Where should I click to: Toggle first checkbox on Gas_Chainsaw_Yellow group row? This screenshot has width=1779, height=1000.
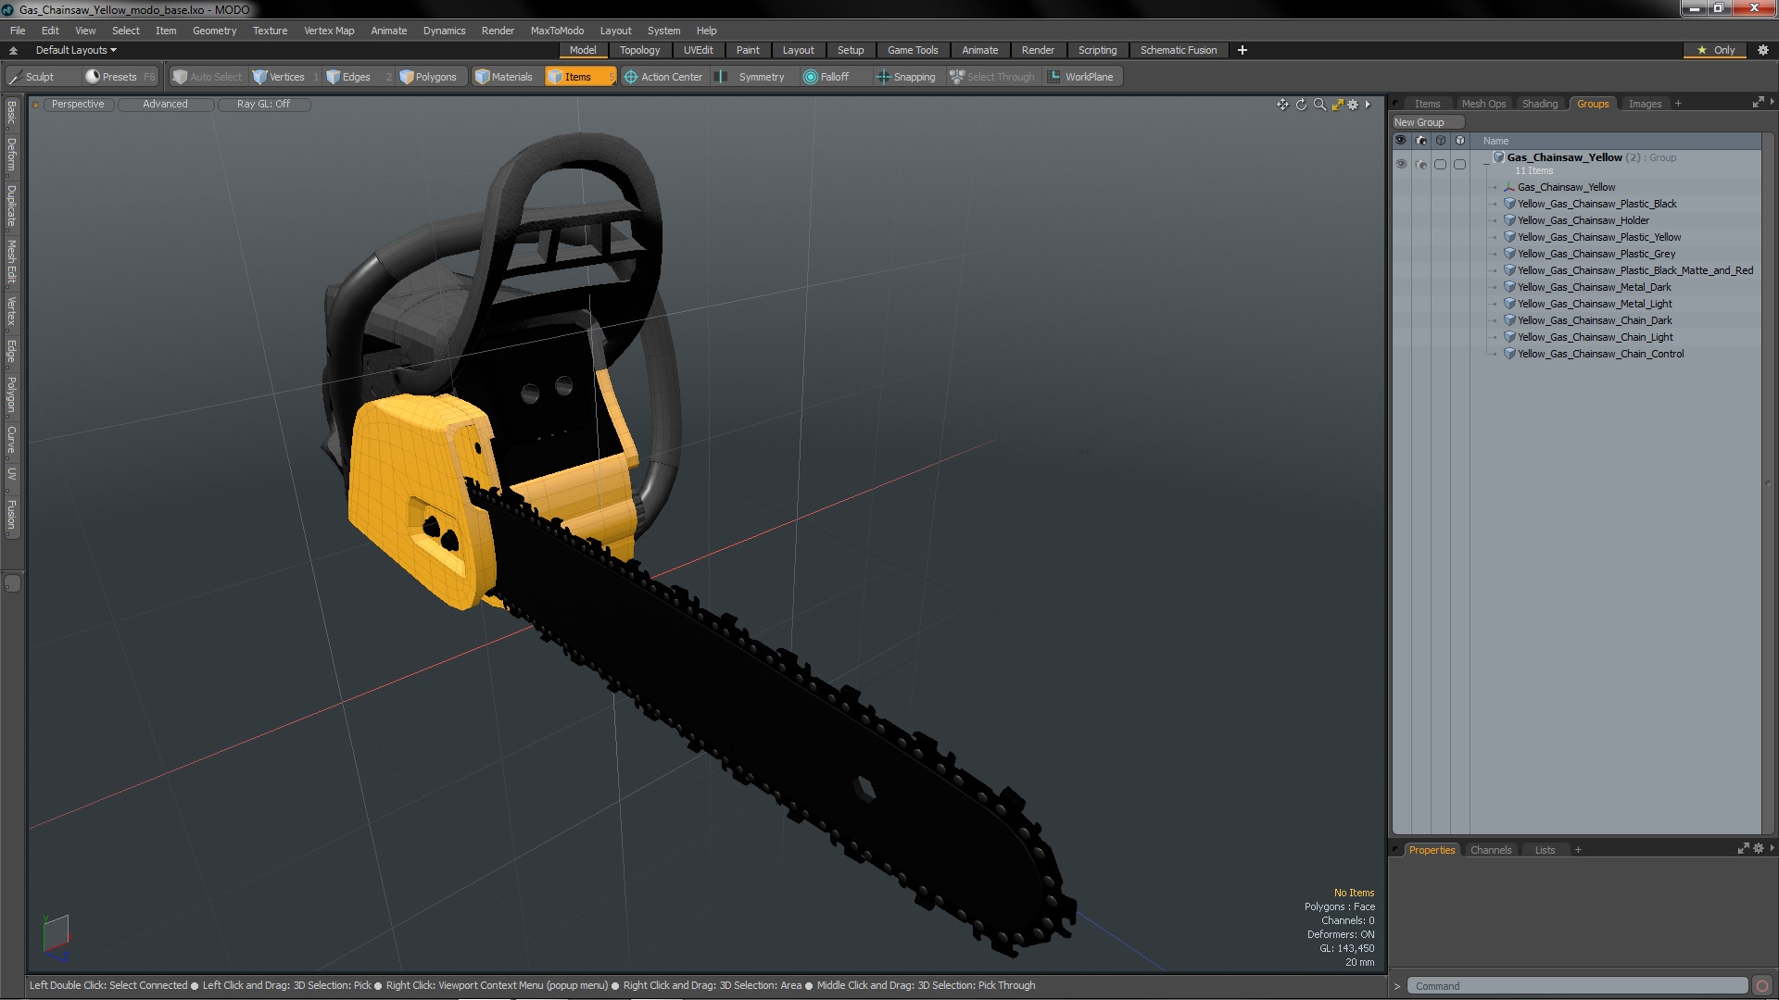point(1440,164)
